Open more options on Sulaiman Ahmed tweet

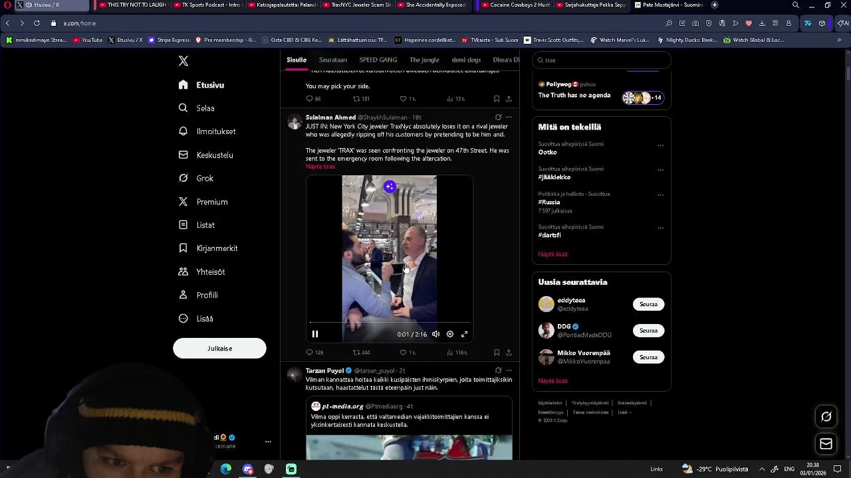(509, 117)
